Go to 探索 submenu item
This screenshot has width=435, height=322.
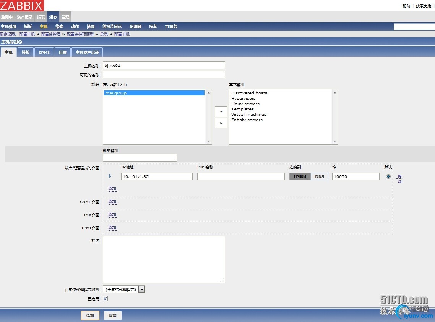click(153, 27)
